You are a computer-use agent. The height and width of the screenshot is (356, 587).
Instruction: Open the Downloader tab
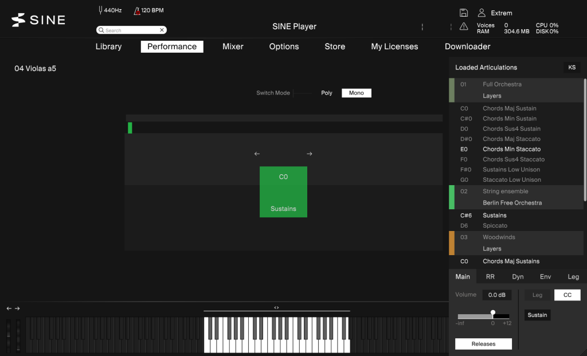[x=468, y=46]
